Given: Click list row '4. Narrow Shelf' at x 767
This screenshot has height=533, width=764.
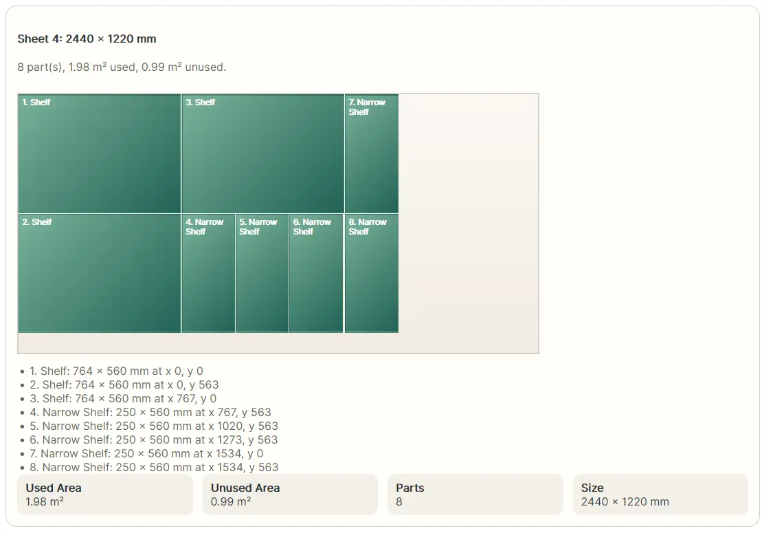Looking at the screenshot, I should (150, 413).
